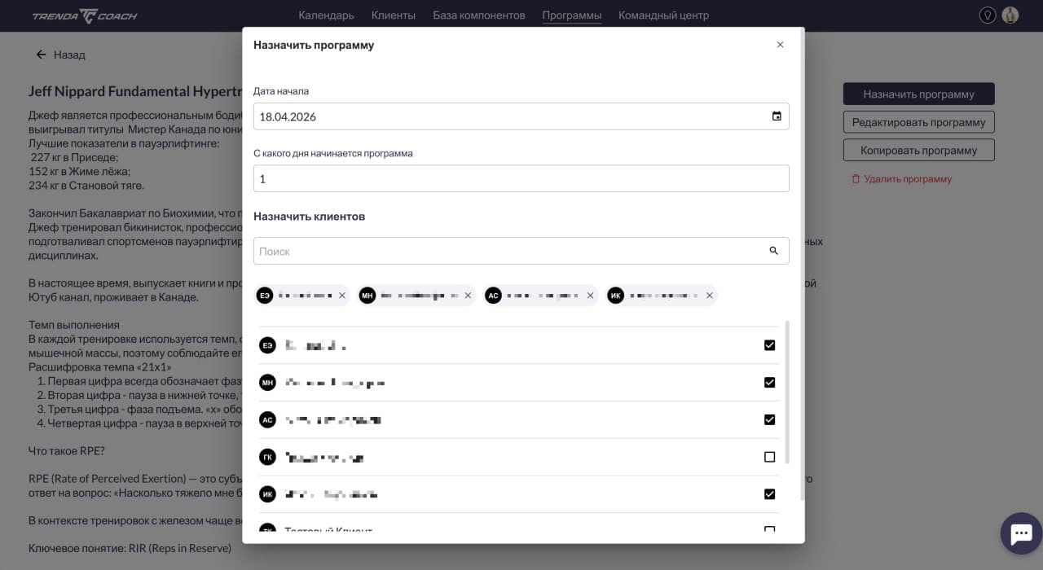This screenshot has height=570, width=1043.
Task: Open the Trenda Coach logo
Action: pos(84,15)
